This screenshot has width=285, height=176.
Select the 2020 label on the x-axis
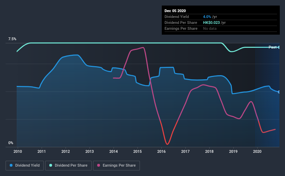click(257, 151)
